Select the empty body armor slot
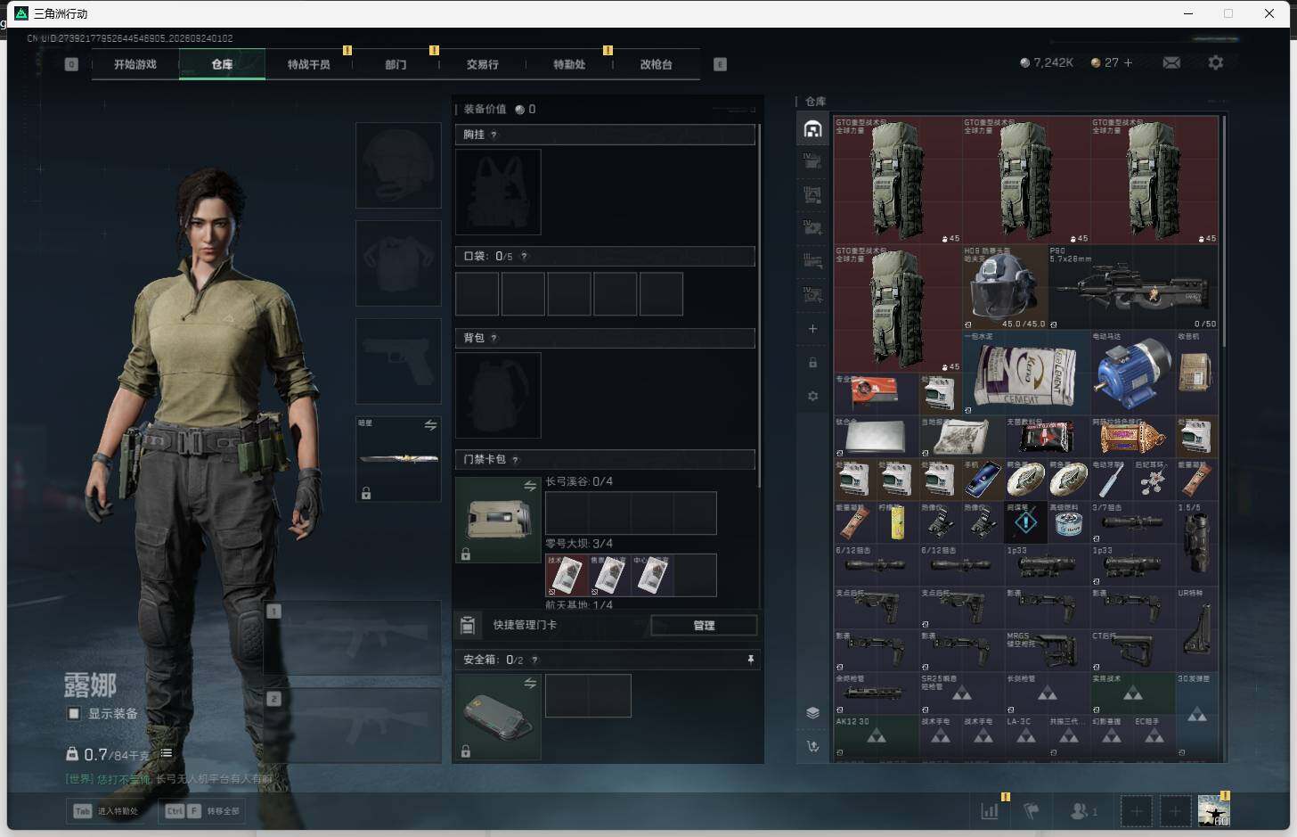This screenshot has height=837, width=1297. [398, 263]
